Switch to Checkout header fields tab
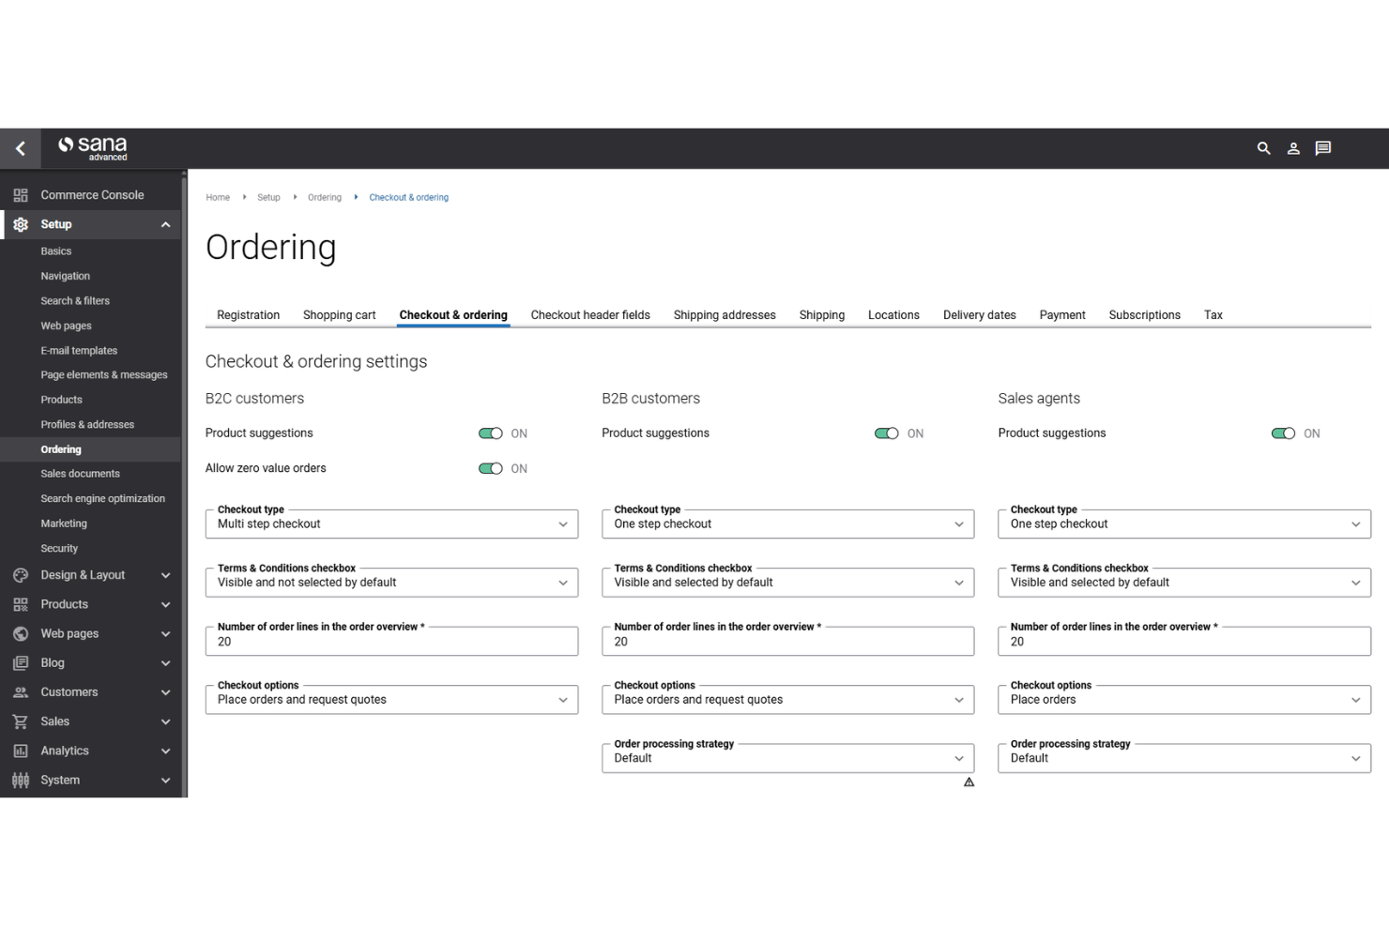Image resolution: width=1389 pixels, height=926 pixels. (x=590, y=315)
